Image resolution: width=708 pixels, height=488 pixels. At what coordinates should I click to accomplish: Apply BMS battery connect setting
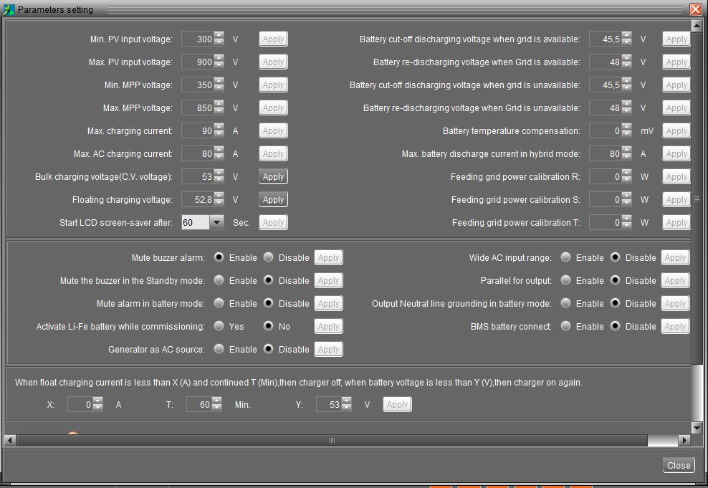tap(676, 326)
